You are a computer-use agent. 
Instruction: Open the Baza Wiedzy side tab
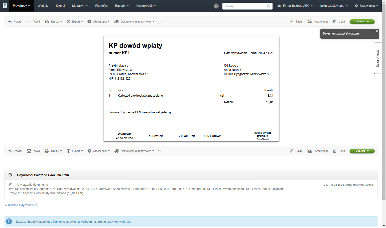(378, 58)
